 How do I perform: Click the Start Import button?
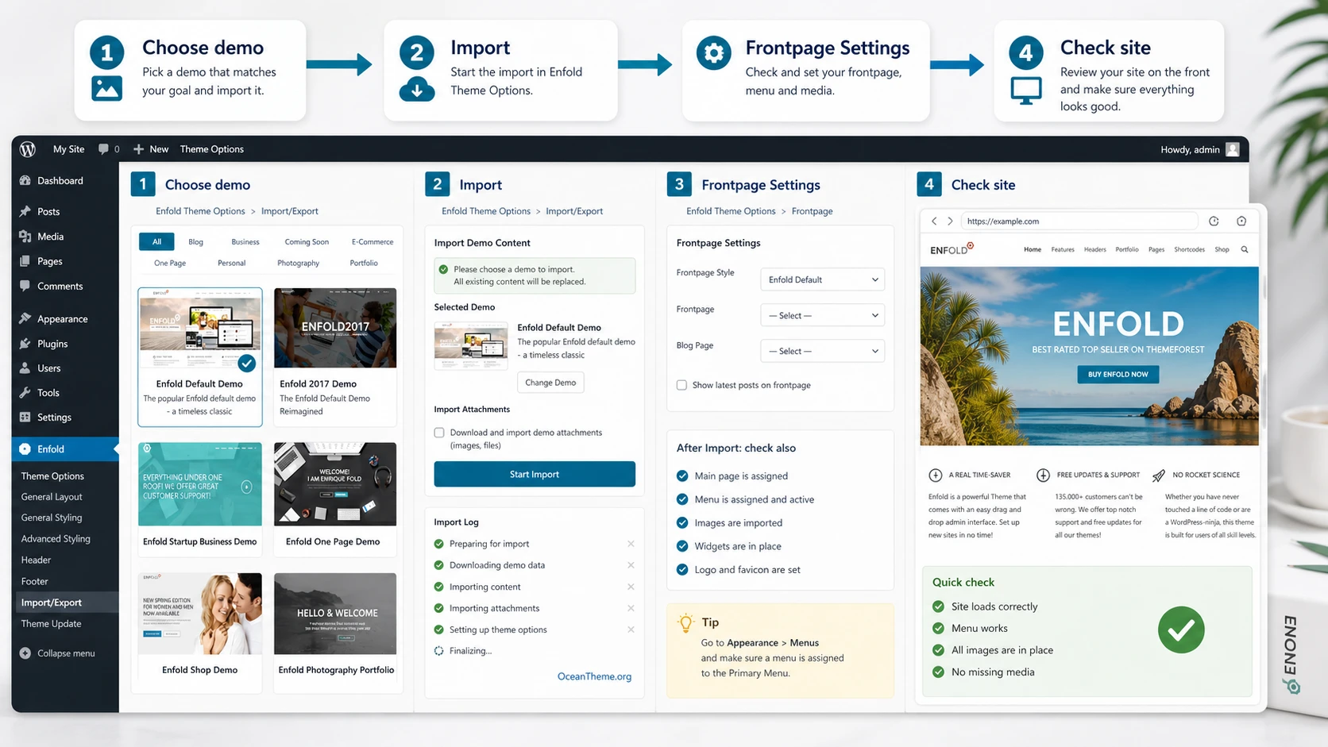coord(535,474)
